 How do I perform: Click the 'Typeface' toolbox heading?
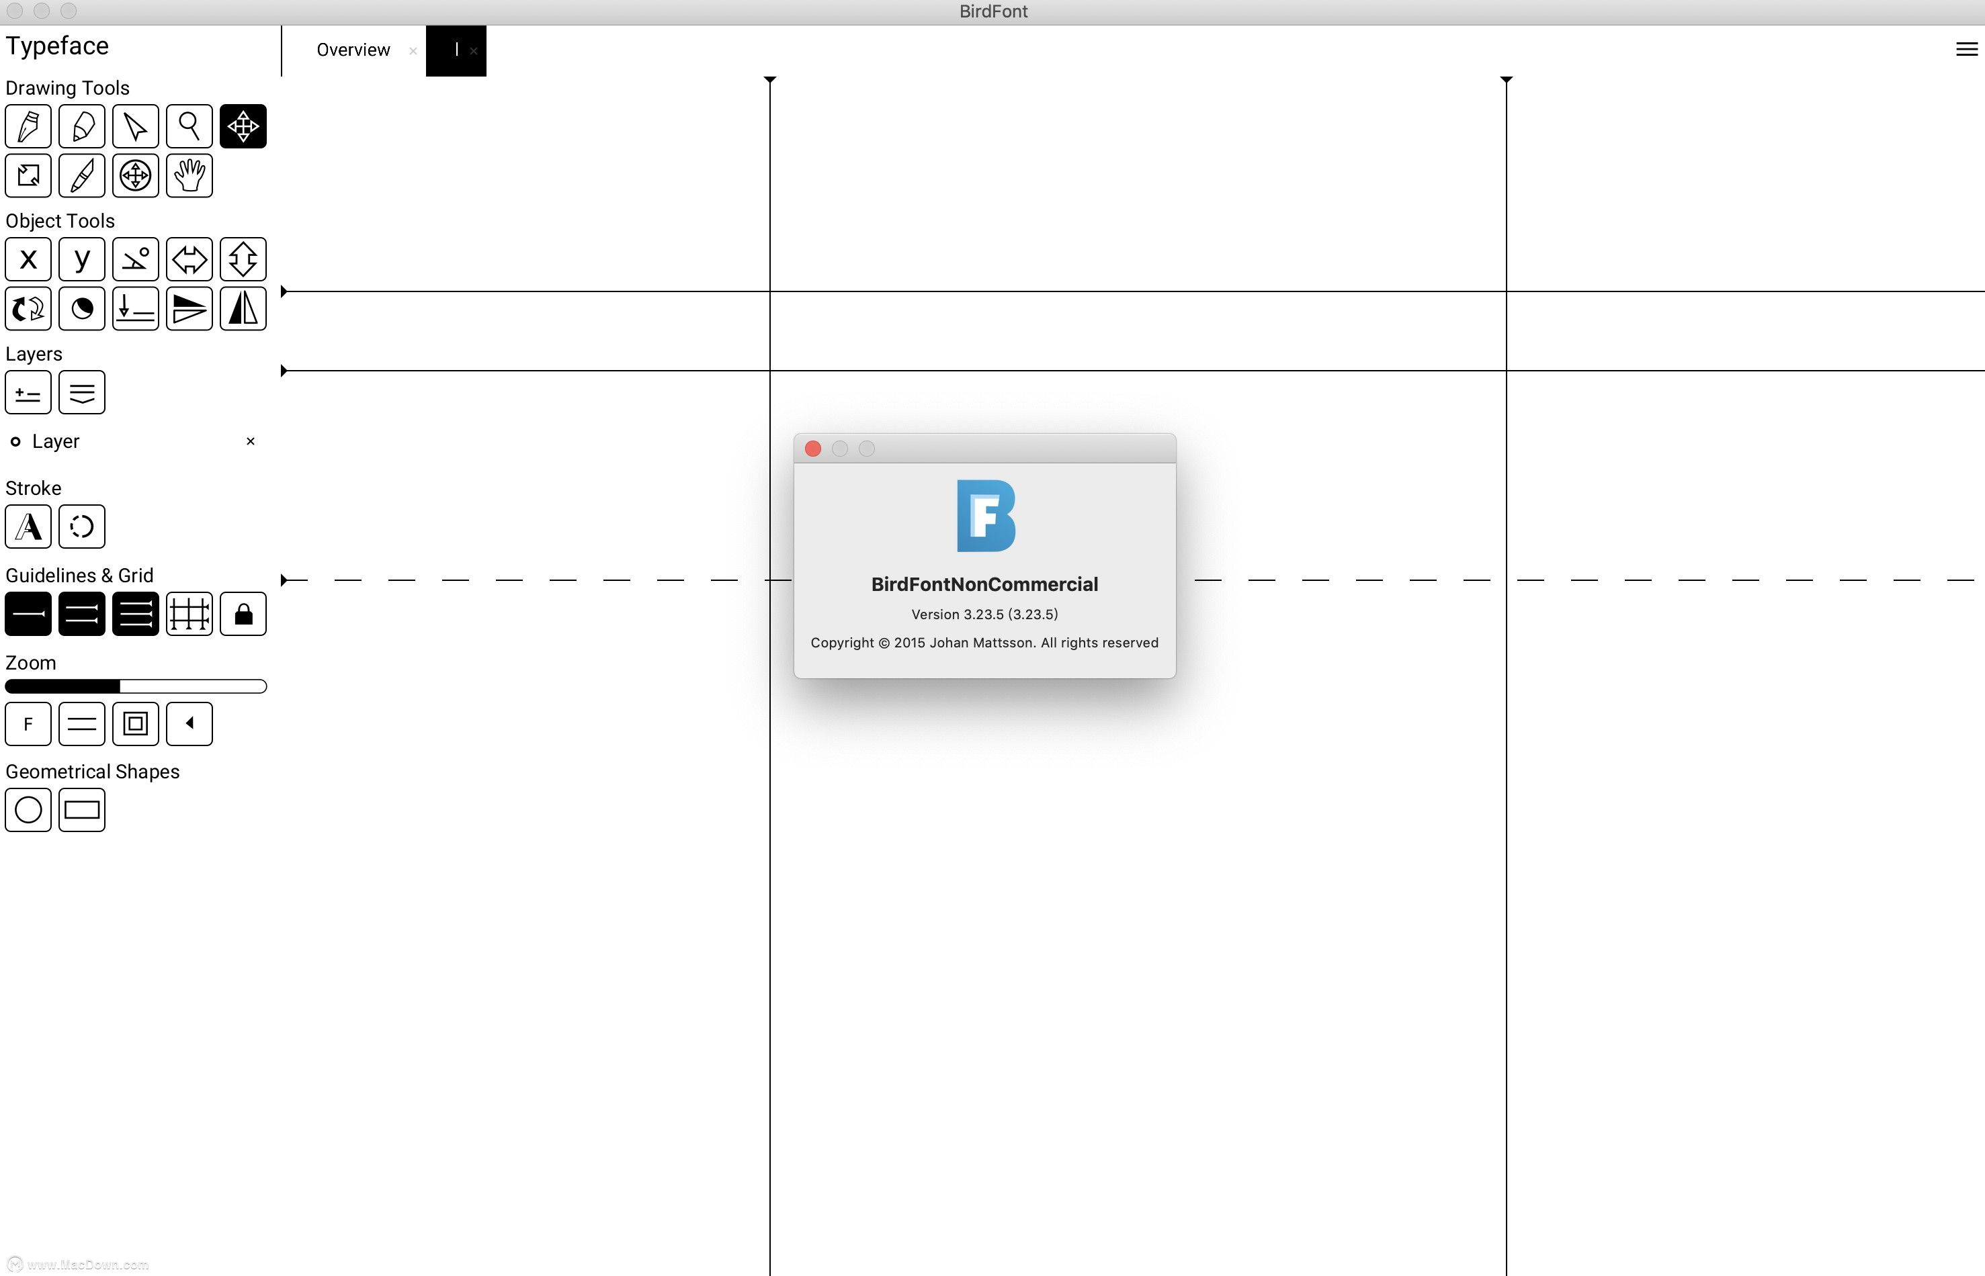pos(57,46)
